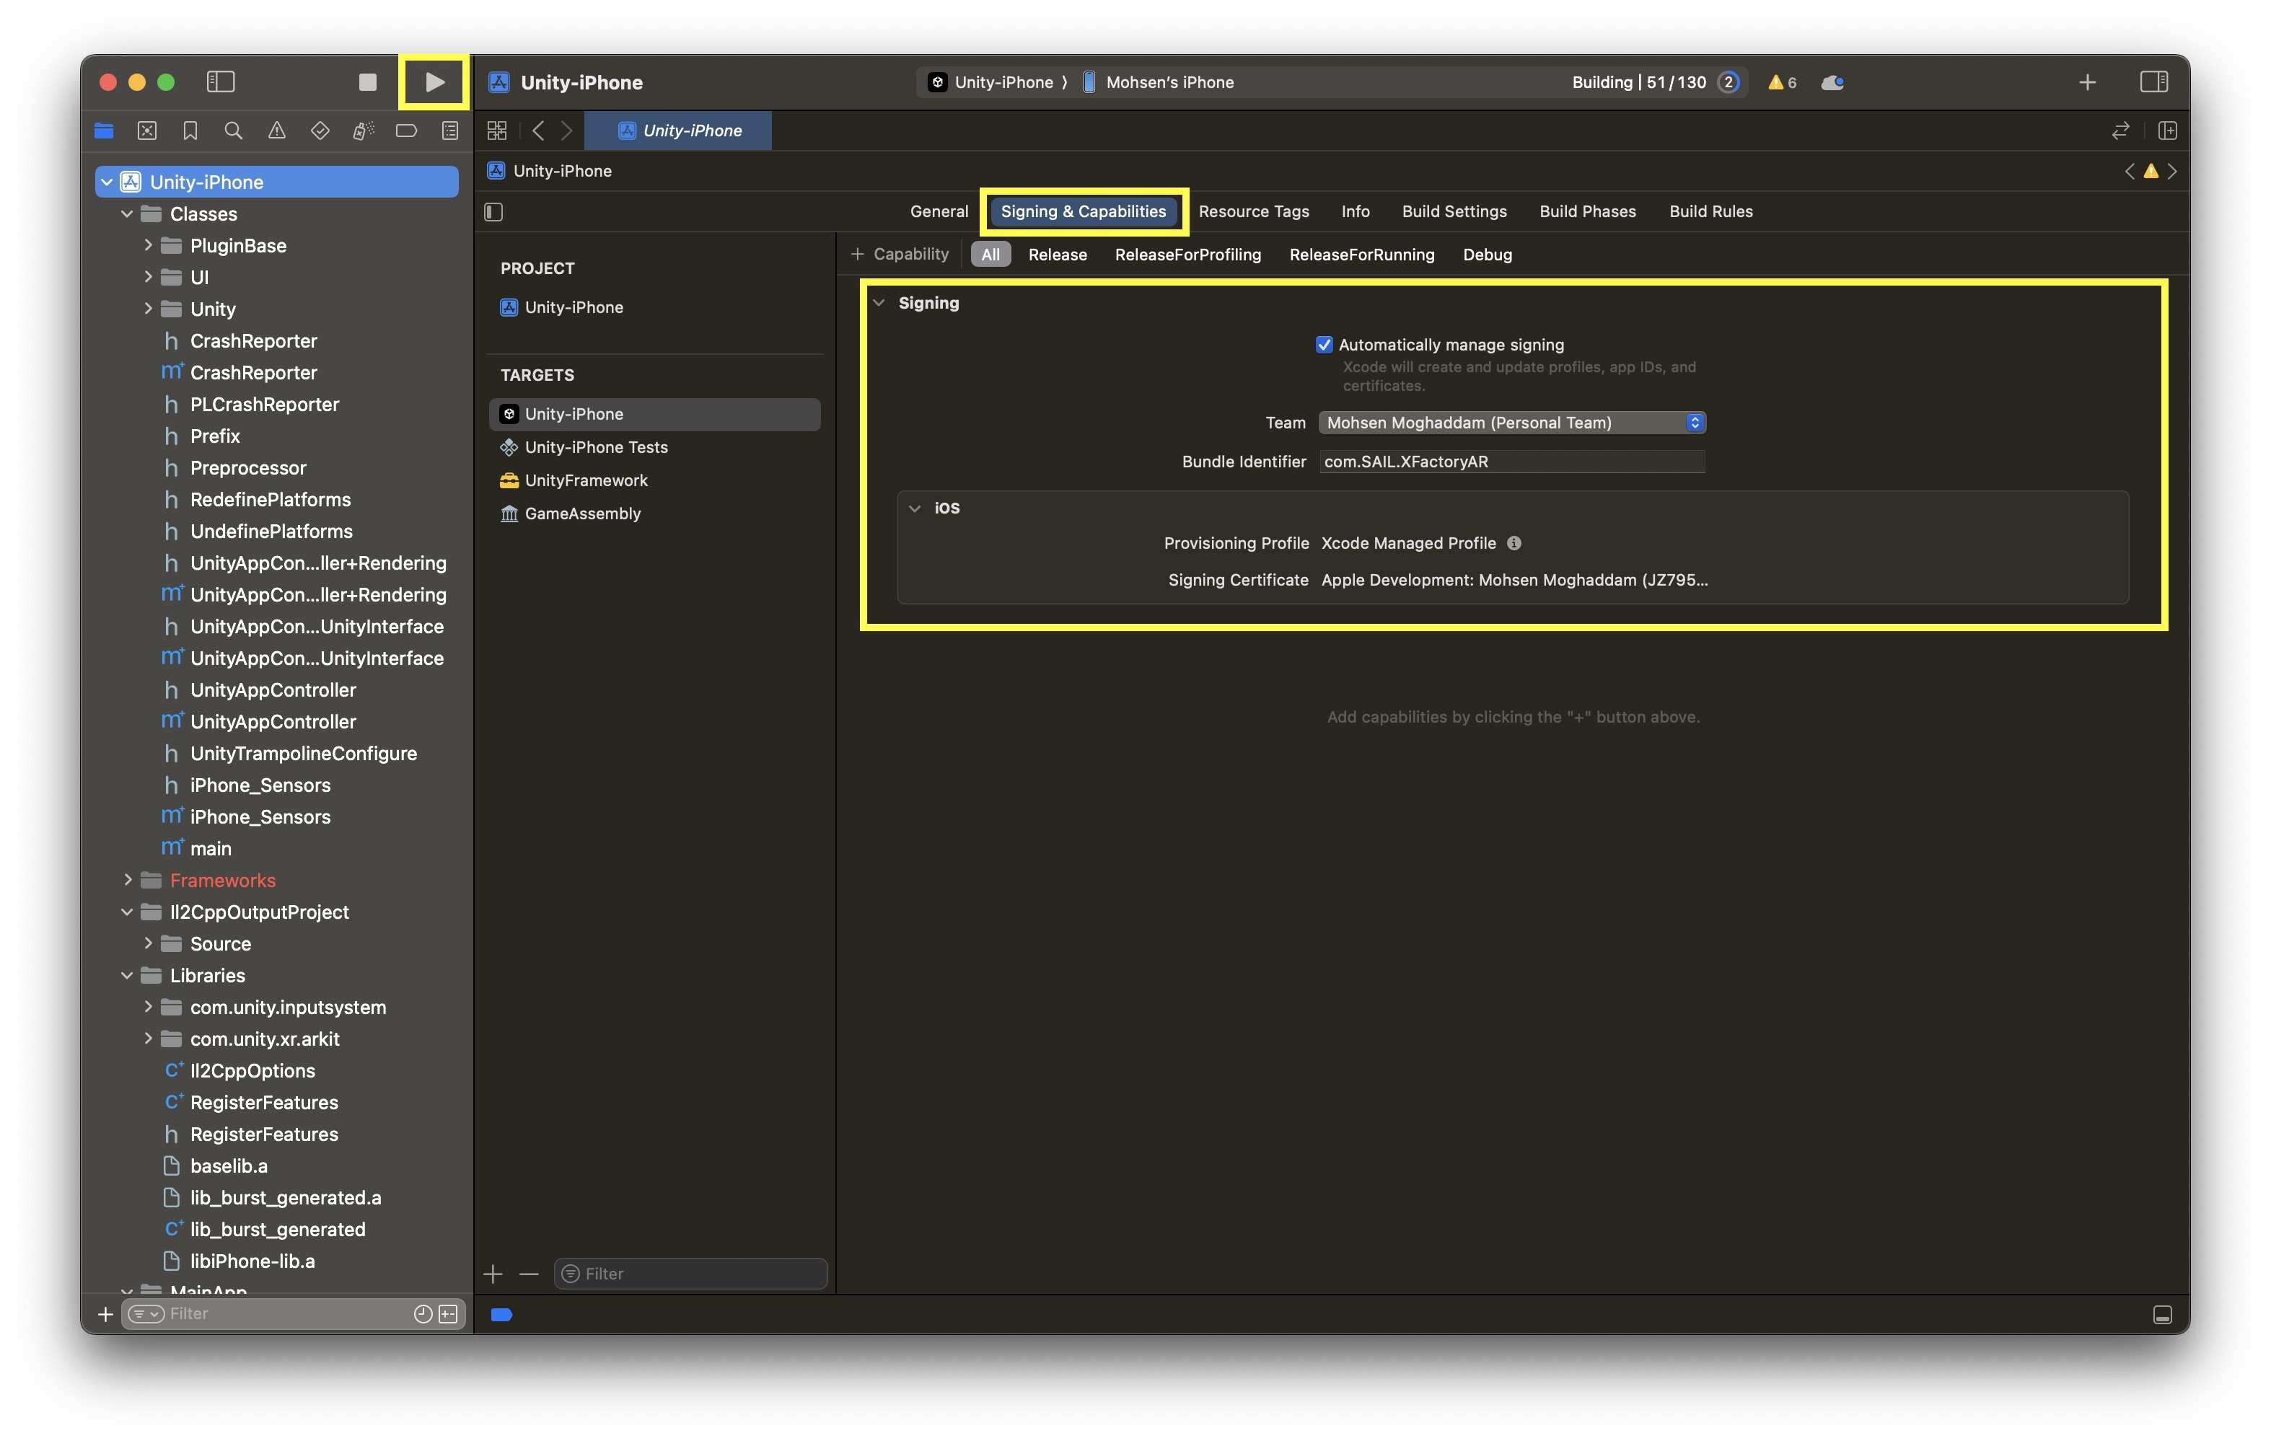
Task: Toggle the right inspector panel
Action: coord(2153,82)
